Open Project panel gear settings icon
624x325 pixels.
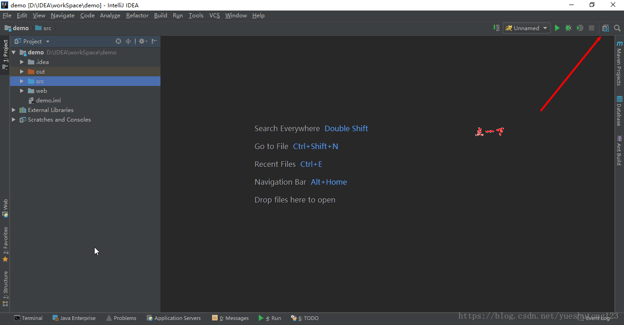coord(143,41)
